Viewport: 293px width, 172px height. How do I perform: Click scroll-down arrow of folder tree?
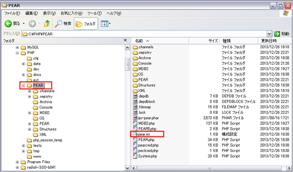(x=128, y=168)
